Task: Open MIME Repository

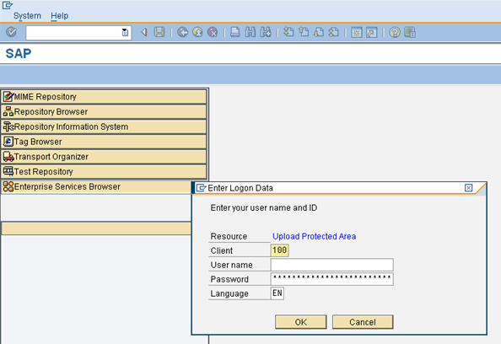Action: (x=104, y=96)
